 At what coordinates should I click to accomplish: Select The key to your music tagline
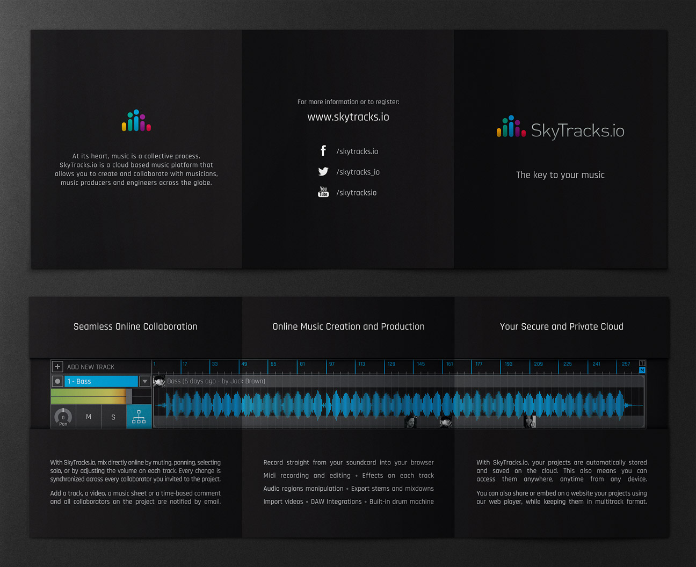(x=560, y=175)
